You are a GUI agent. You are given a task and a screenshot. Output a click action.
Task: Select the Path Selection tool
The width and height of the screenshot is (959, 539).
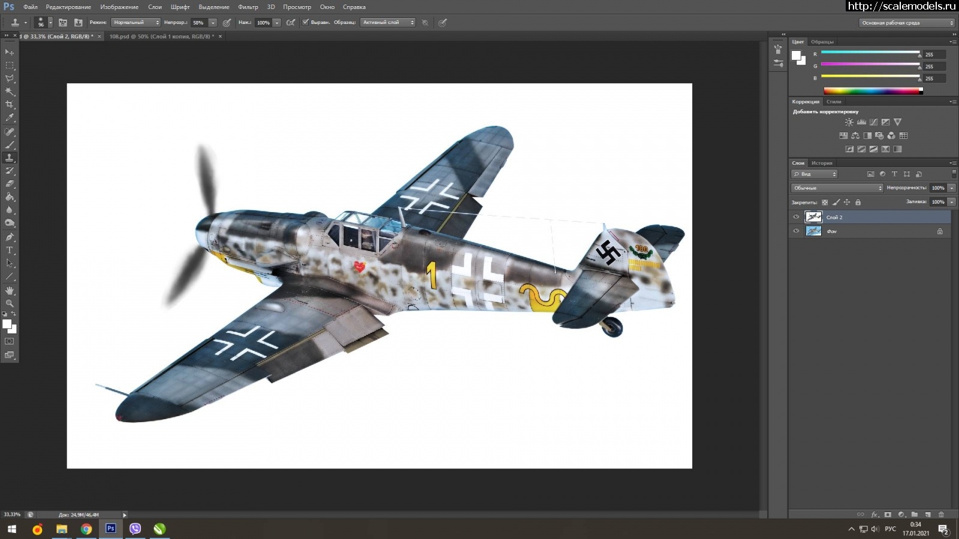pos(10,264)
